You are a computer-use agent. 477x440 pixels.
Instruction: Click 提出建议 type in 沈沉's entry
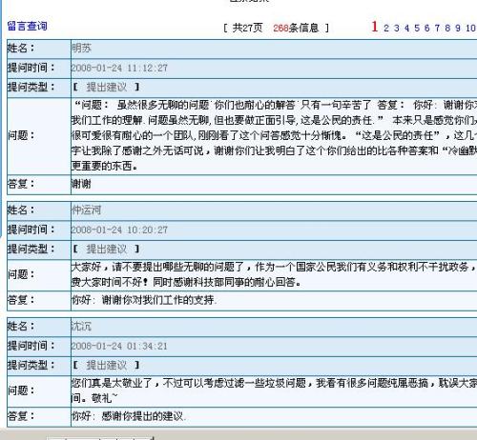107,365
